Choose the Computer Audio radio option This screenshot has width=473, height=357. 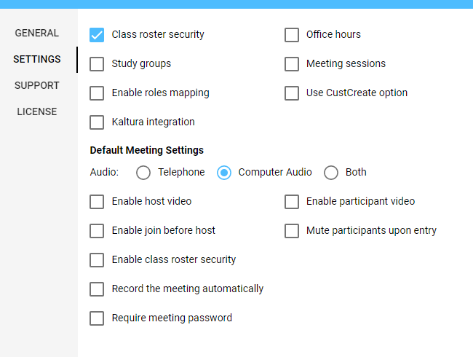(x=224, y=173)
